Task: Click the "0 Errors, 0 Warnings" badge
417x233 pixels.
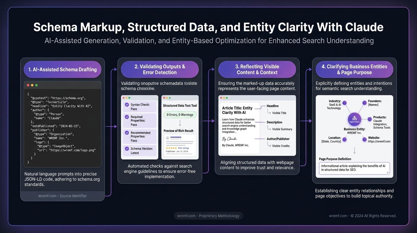Action: pyautogui.click(x=180, y=115)
